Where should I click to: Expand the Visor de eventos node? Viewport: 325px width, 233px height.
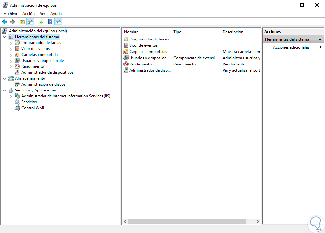click(x=11, y=49)
